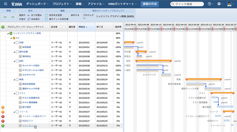Screen dimensions: 237x132
Task: Click the ticket icon of カスタマイズ
Action: (20, 75)
